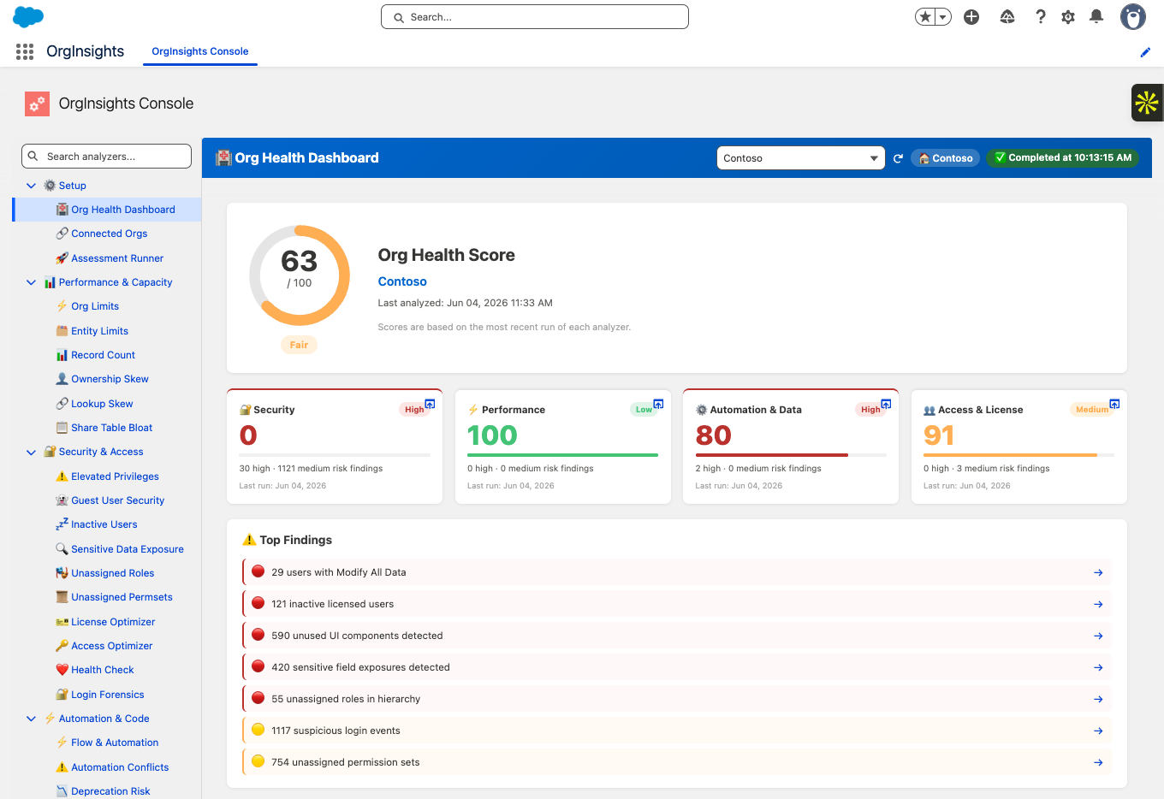Open the user avatar profile menu
The width and height of the screenshot is (1164, 799).
[x=1133, y=16]
